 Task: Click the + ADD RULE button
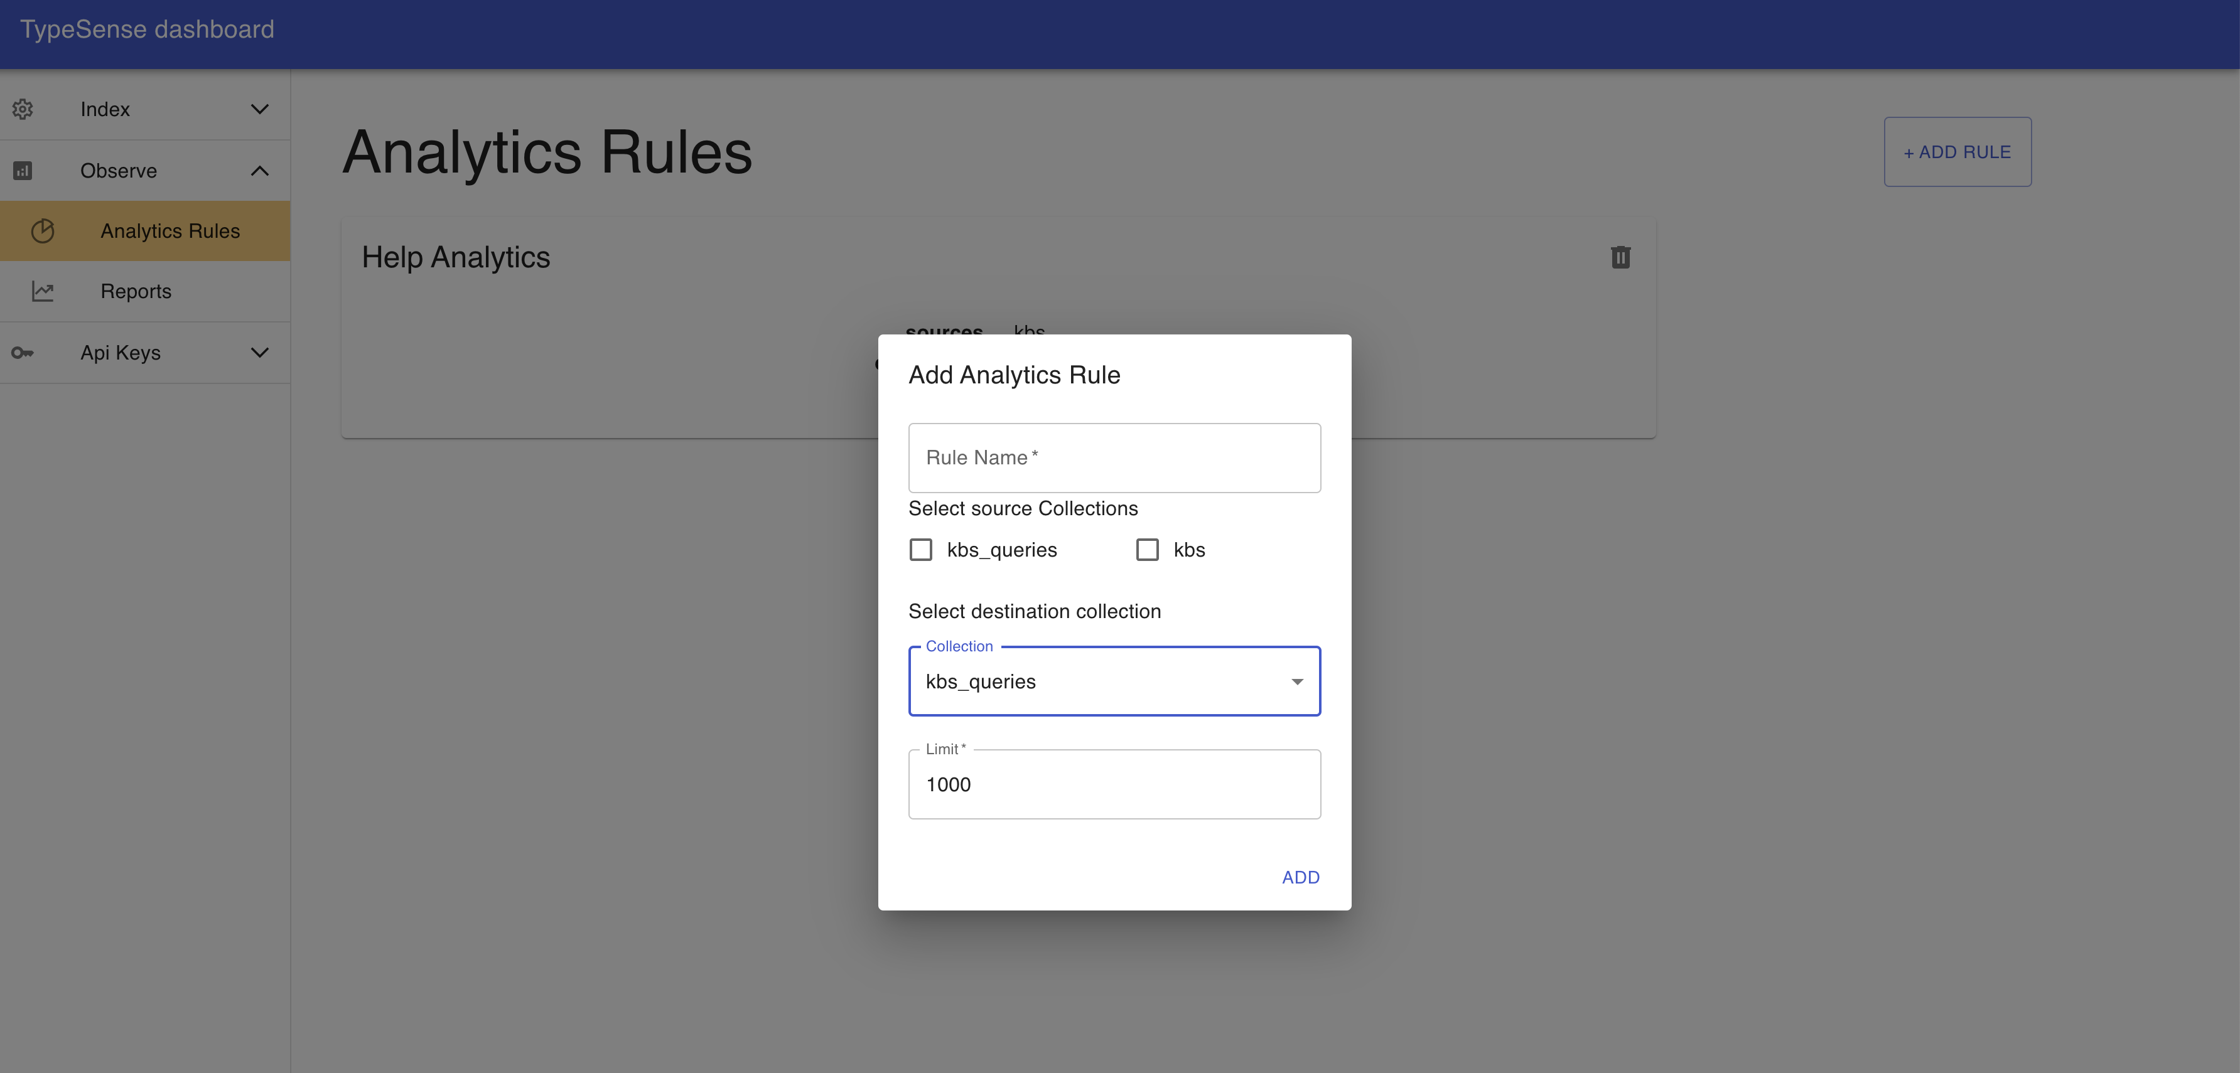(1956, 152)
